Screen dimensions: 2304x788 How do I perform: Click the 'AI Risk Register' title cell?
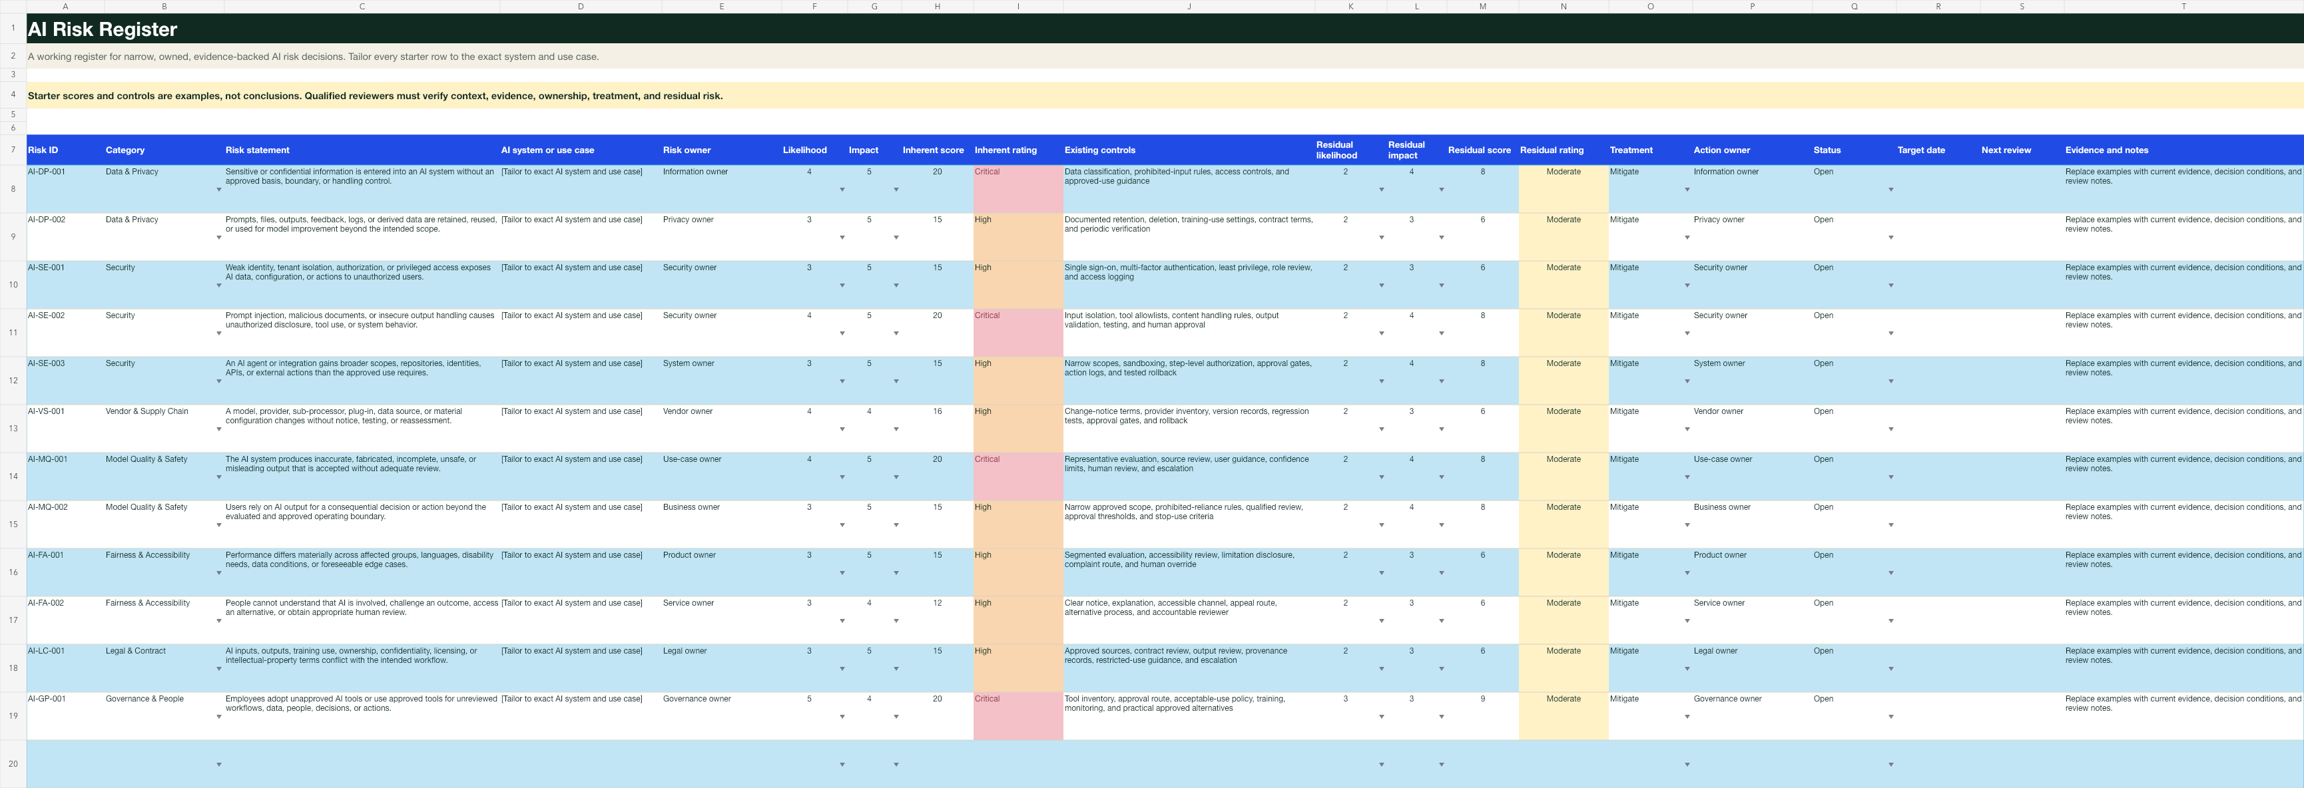pyautogui.click(x=1165, y=29)
